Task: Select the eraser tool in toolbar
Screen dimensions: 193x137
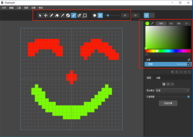Action: pos(57,15)
